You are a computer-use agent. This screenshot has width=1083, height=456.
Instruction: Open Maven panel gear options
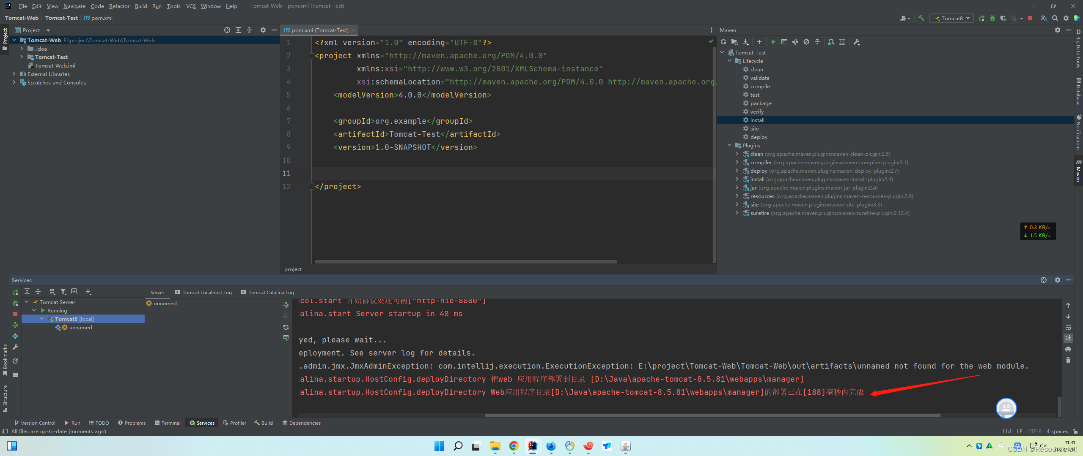pos(1058,30)
